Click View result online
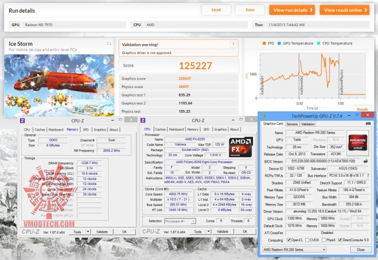The image size is (378, 260). [x=344, y=10]
